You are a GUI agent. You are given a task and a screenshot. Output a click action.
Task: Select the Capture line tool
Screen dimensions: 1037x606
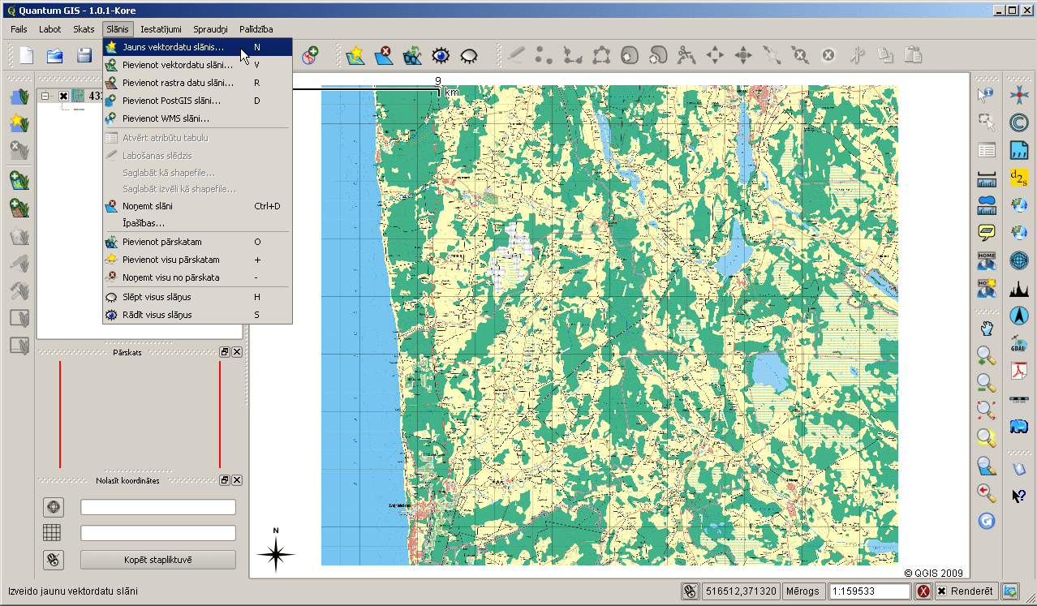coord(573,55)
